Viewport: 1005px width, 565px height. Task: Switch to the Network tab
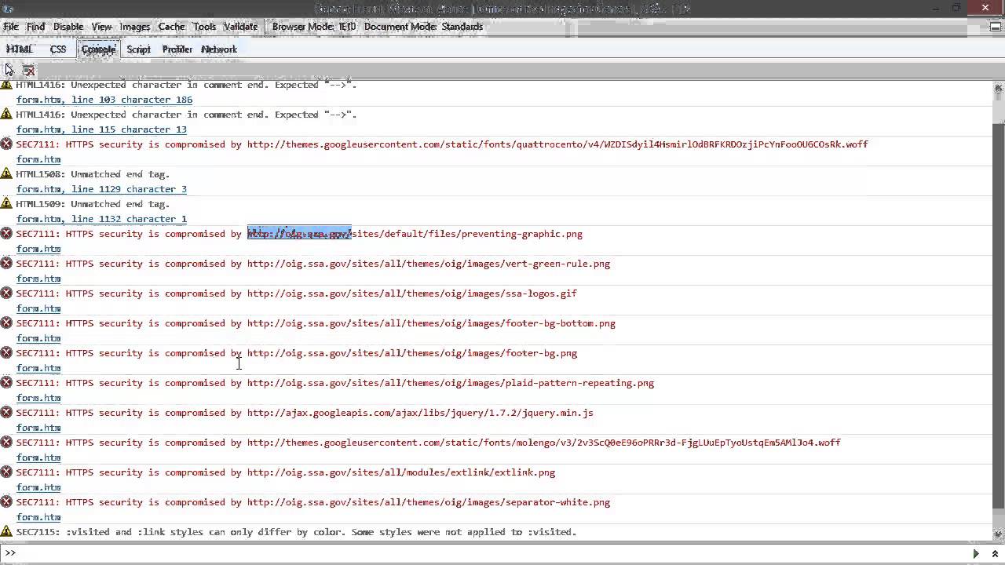(219, 49)
